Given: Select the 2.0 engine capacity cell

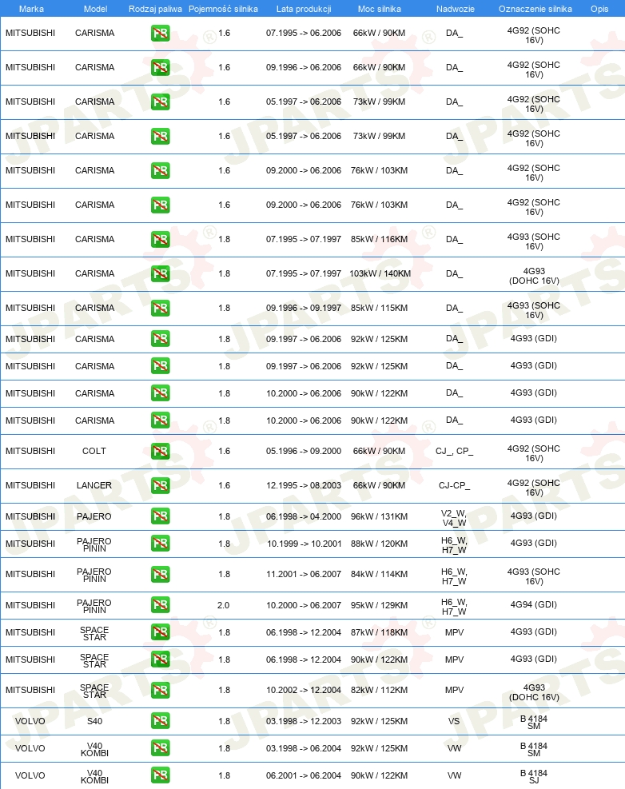Looking at the screenshot, I should tap(224, 605).
